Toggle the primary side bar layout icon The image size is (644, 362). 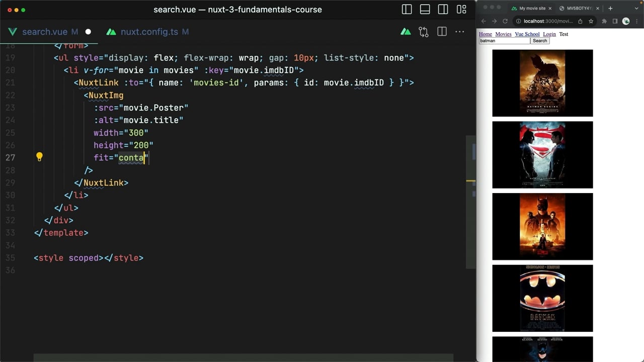click(407, 10)
